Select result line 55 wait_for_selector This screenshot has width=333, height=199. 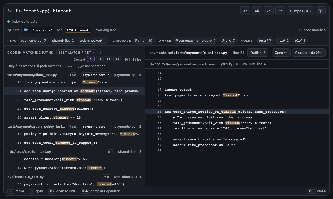[x=74, y=184]
